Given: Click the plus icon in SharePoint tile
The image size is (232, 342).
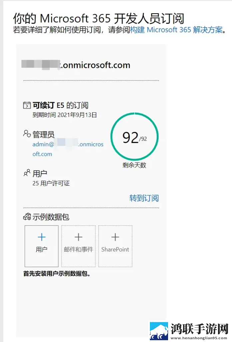Looking at the screenshot, I should click(x=115, y=237).
